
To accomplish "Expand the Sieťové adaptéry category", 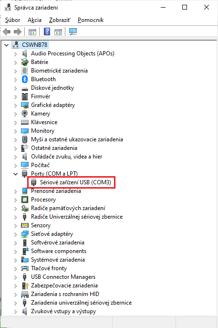I will point(15,234).
